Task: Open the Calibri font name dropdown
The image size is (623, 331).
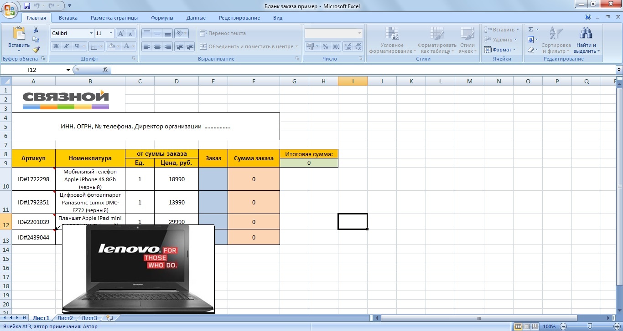Action: point(91,33)
